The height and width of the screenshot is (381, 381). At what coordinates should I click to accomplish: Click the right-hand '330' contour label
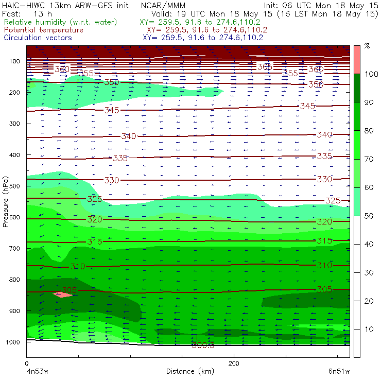point(324,179)
